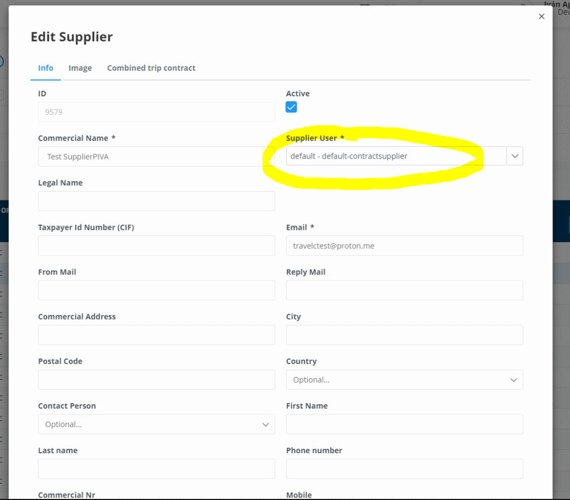Screen dimensions: 570x500
Task: Click the Postal Code input field
Action: click(156, 380)
